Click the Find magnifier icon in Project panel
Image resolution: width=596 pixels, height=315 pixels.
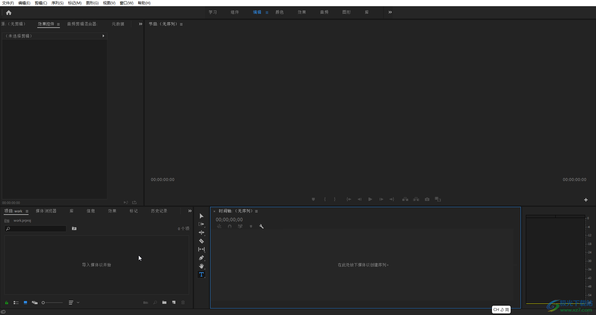pos(155,303)
